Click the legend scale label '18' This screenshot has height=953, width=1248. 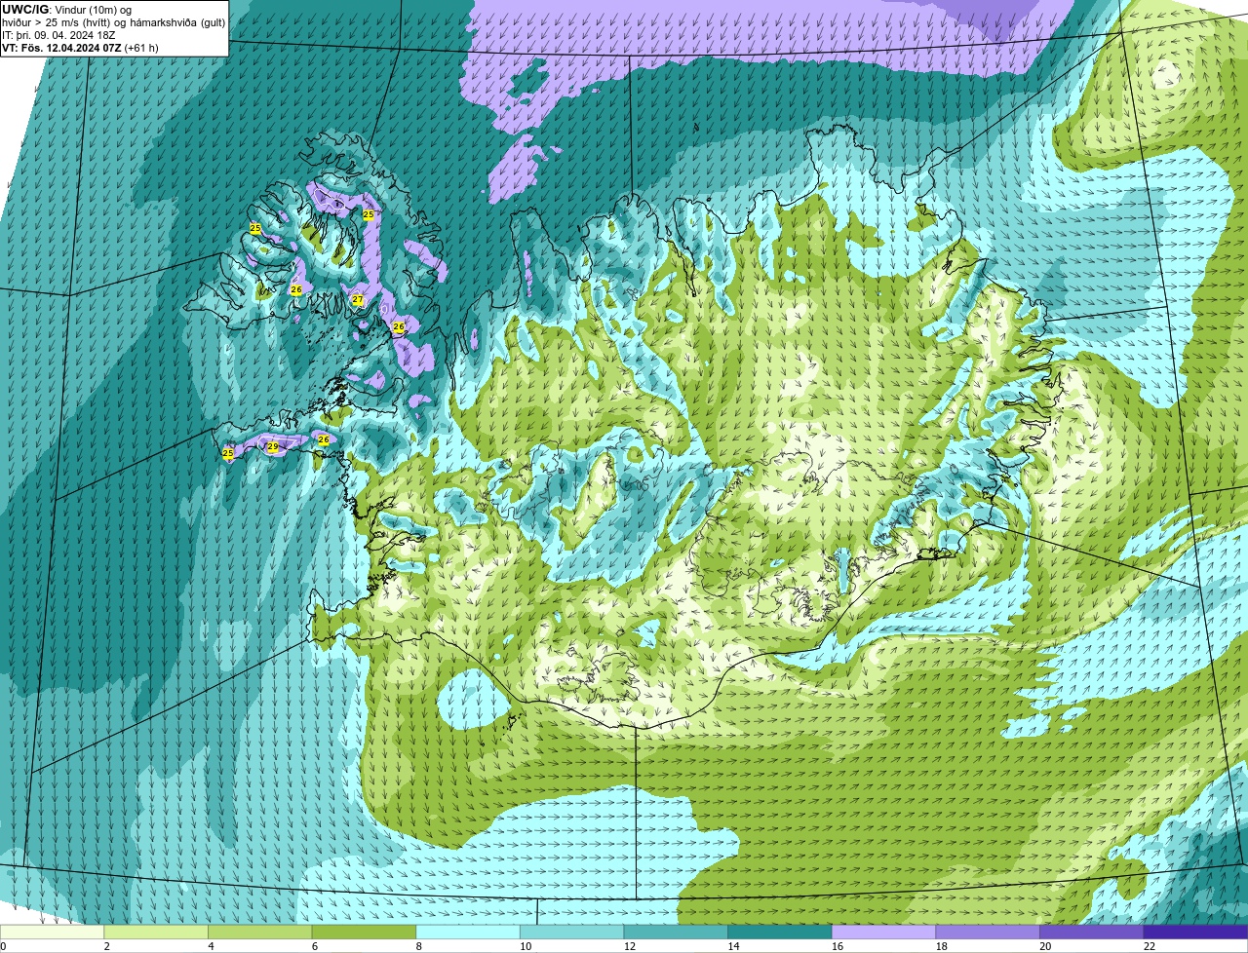tap(942, 946)
